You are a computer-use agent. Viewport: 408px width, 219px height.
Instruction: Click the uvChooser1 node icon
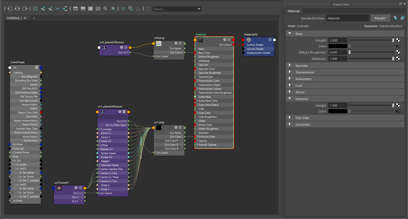59,188
